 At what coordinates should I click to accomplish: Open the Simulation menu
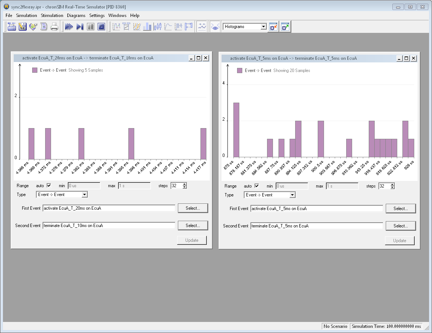27,16
